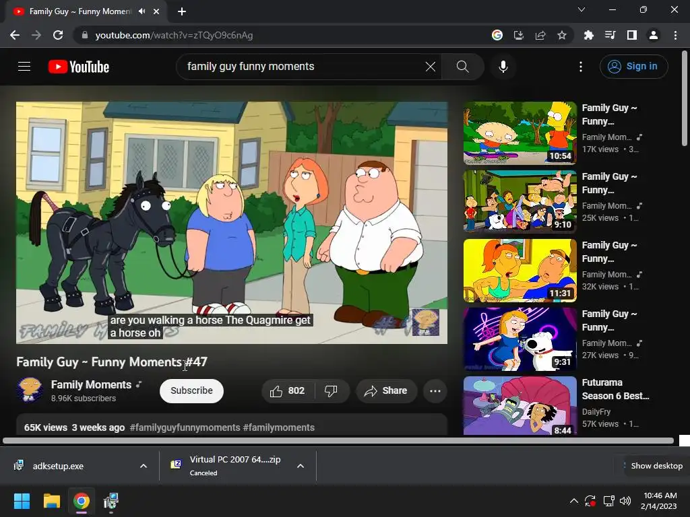Open more actions menu beside Share
This screenshot has width=690, height=517.
[435, 391]
